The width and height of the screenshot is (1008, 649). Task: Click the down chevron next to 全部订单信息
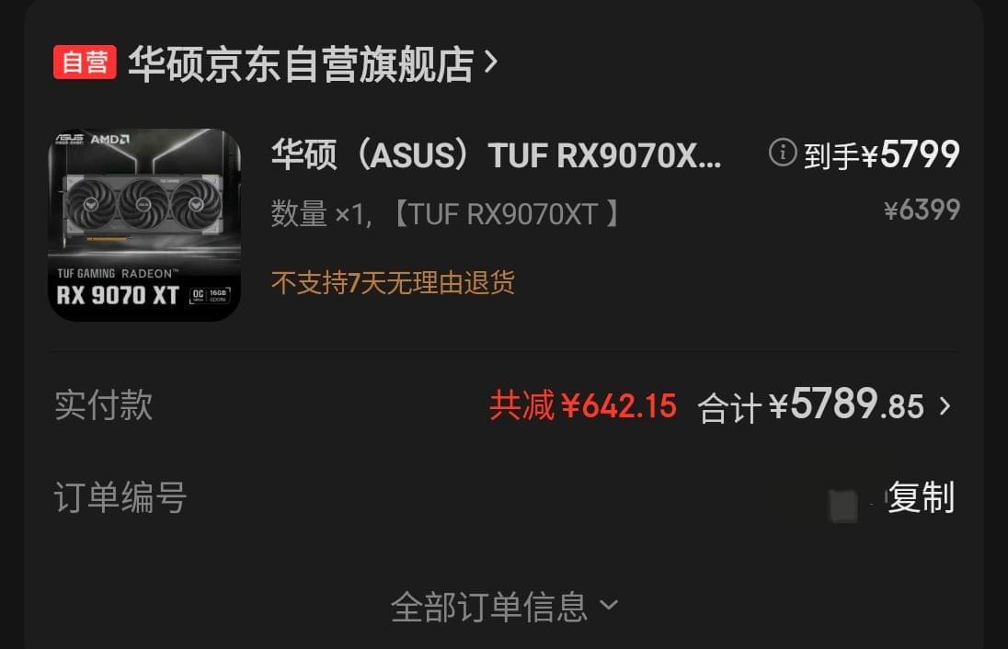(x=608, y=605)
